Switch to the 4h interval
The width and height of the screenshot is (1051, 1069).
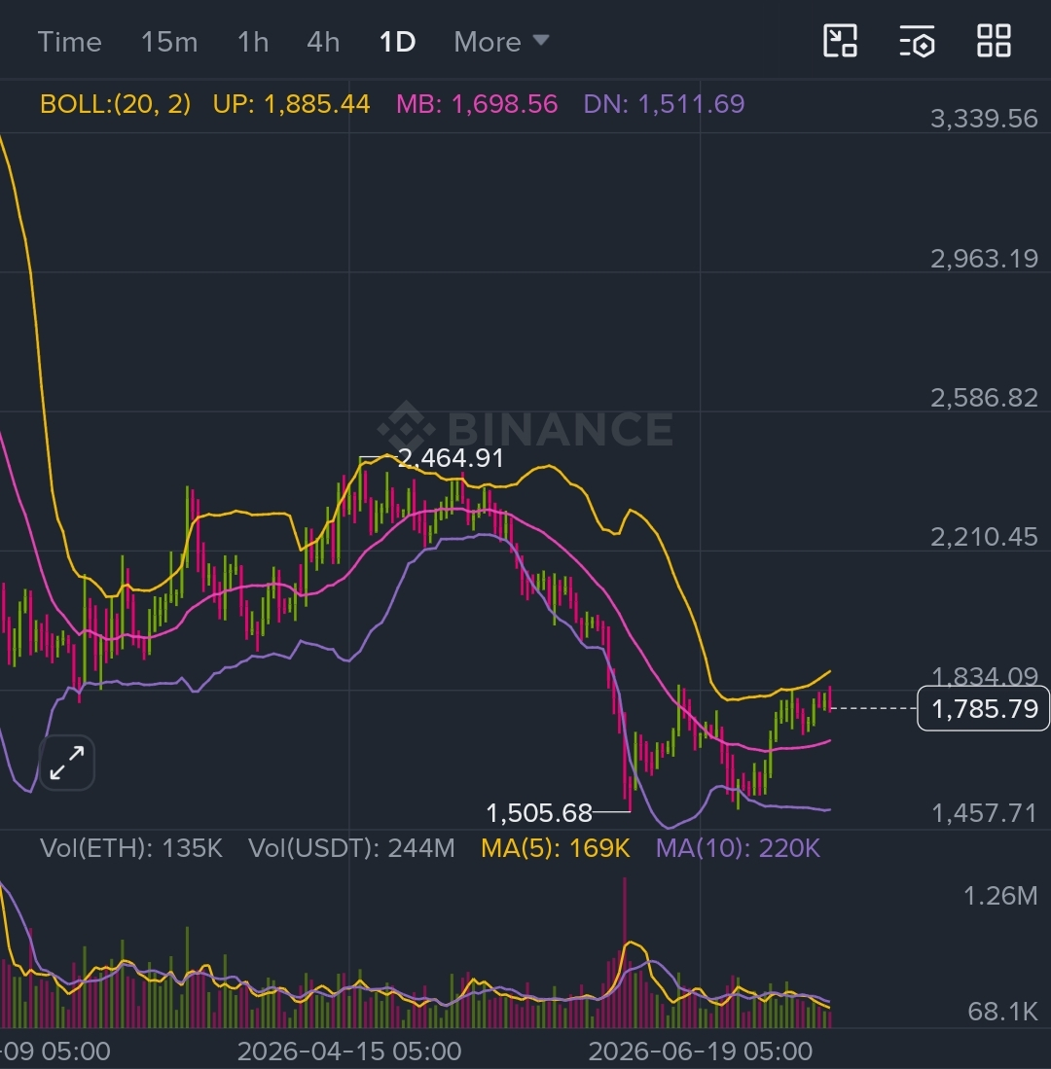[x=323, y=42]
